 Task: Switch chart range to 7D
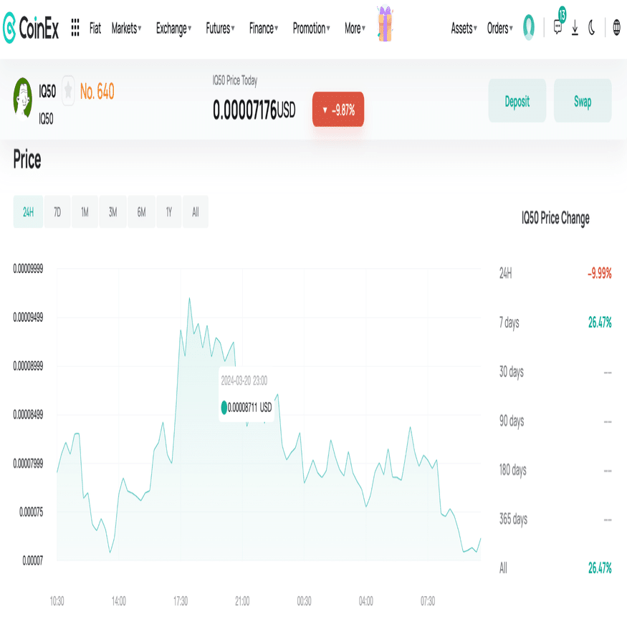point(57,211)
